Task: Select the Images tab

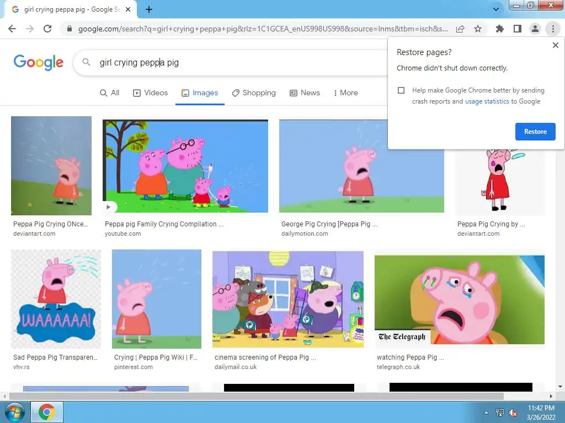Action: (200, 93)
